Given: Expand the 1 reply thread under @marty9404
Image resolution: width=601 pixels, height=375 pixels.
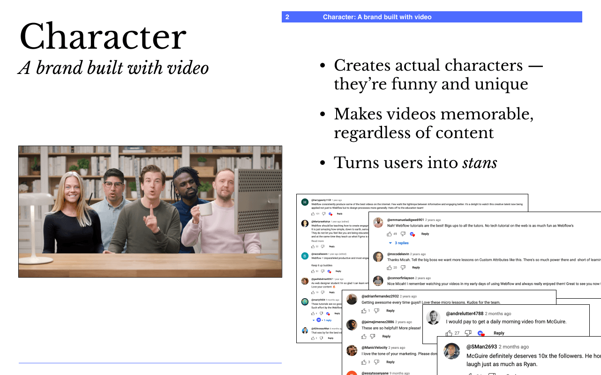Looking at the screenshot, I should [322, 320].
